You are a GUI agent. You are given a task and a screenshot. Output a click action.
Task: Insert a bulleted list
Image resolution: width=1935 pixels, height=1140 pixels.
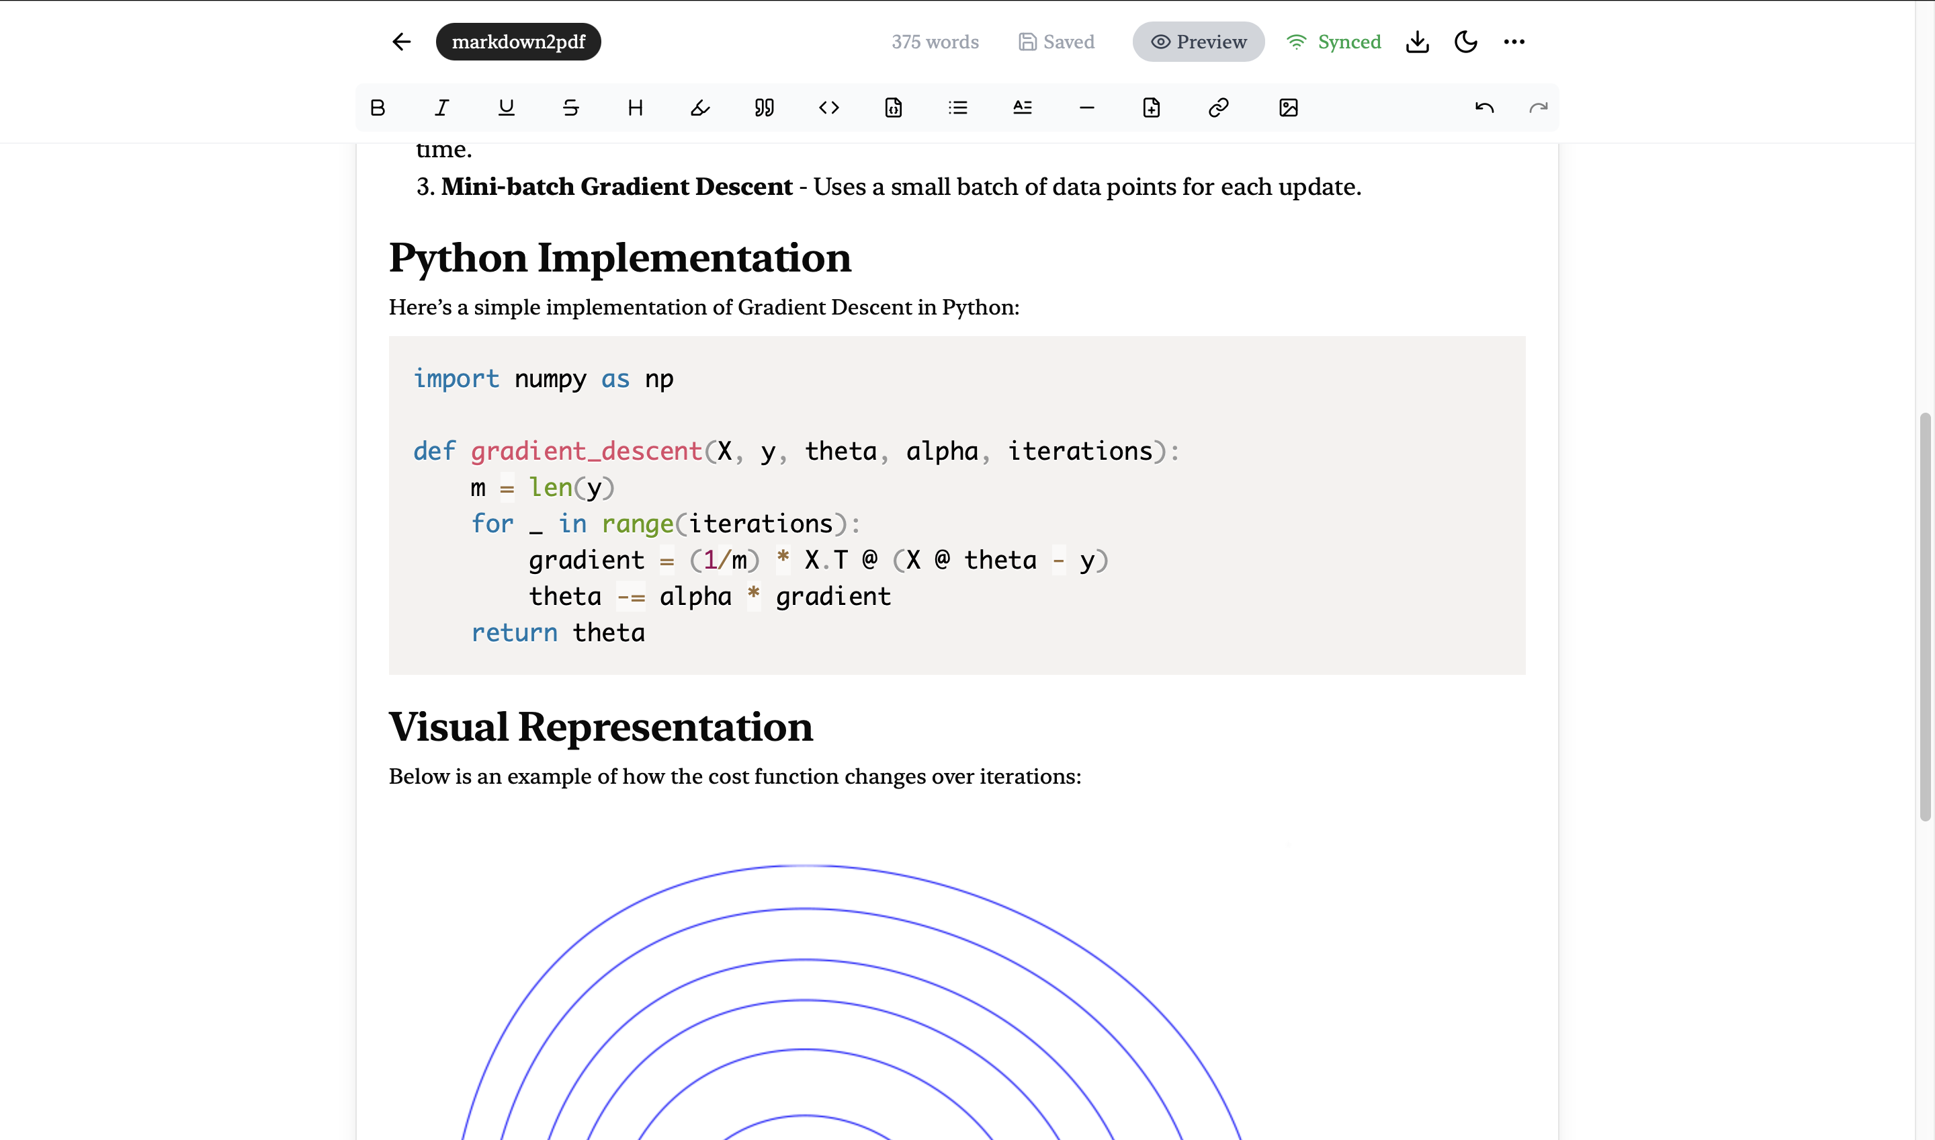click(957, 108)
